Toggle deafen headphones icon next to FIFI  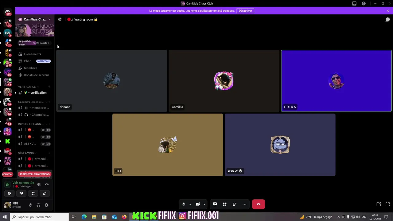[x=38, y=205]
